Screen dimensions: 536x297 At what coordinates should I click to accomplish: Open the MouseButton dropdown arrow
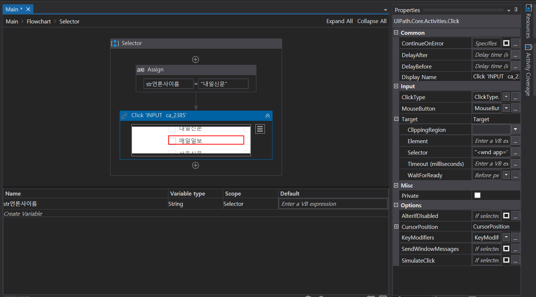pos(506,108)
